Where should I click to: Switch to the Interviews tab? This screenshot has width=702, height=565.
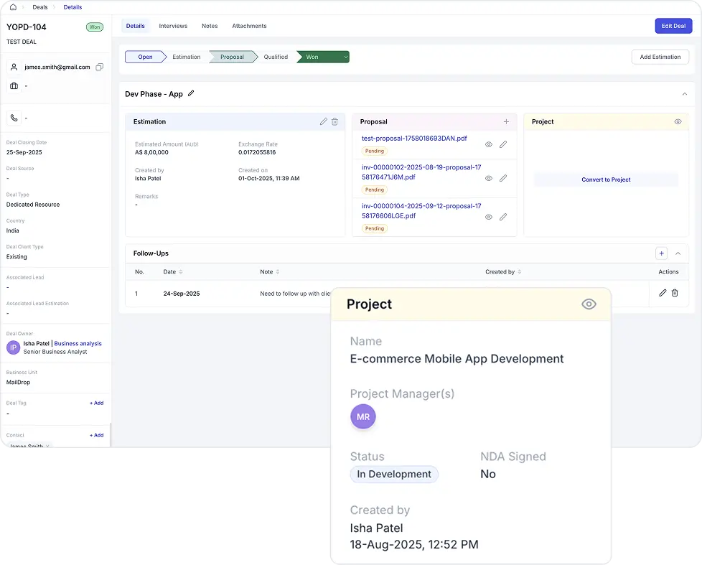click(173, 26)
